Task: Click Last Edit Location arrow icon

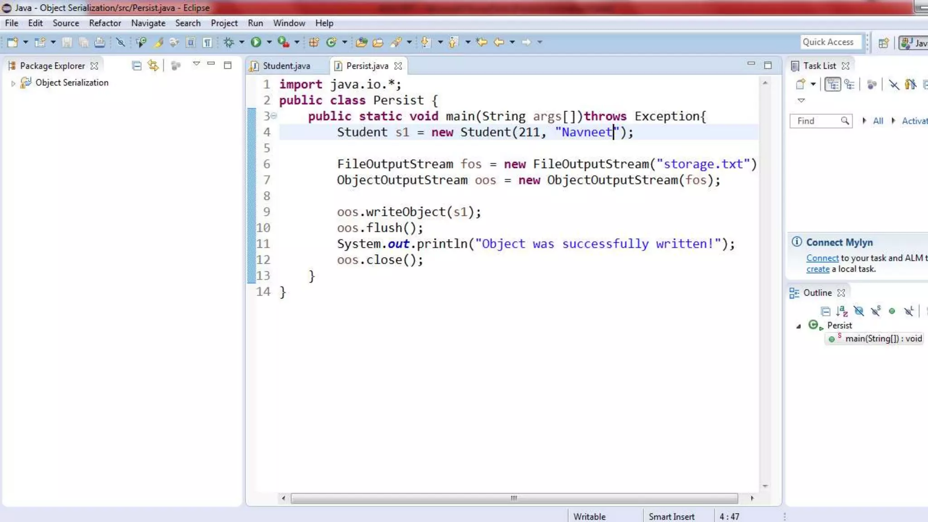Action: pyautogui.click(x=482, y=42)
